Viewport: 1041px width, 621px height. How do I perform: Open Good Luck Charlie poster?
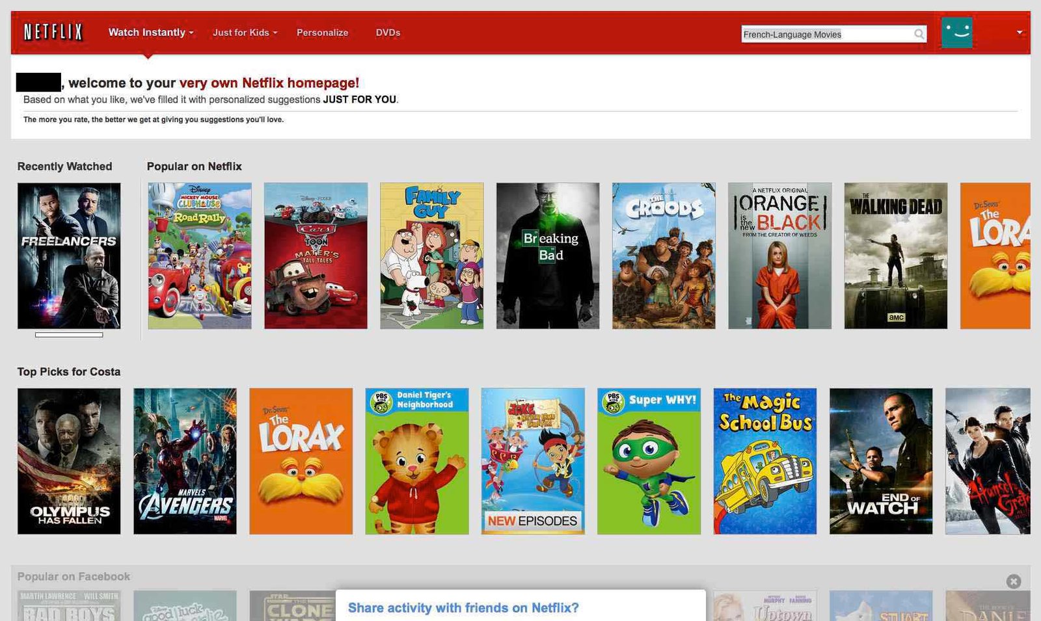(185, 606)
